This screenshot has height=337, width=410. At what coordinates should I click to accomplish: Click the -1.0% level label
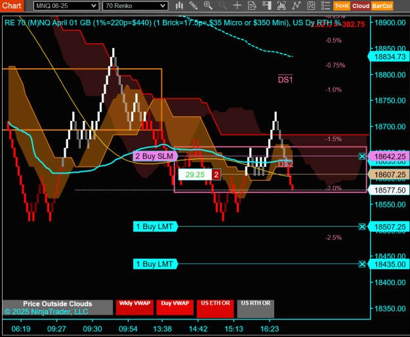pyautogui.click(x=333, y=90)
